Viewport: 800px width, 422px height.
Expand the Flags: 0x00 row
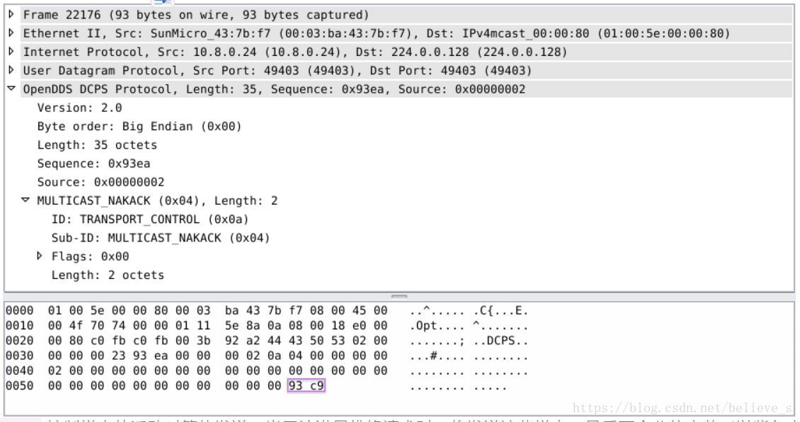pos(40,256)
